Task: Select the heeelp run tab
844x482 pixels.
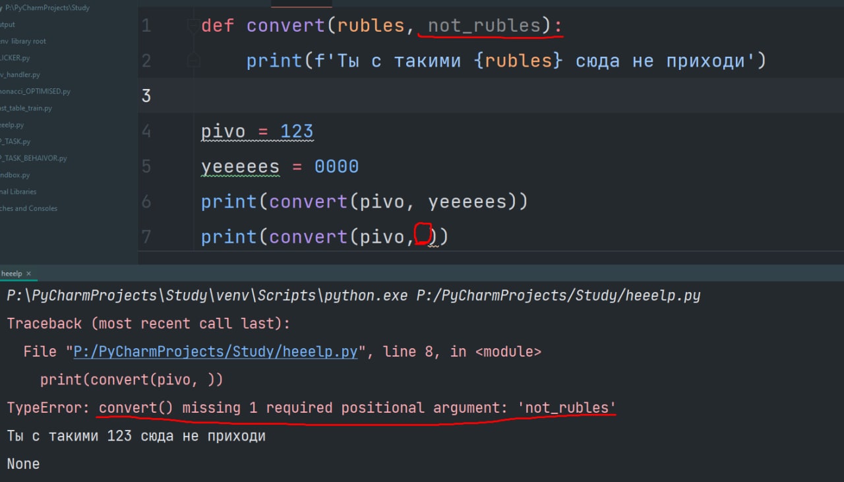Action: (x=12, y=273)
